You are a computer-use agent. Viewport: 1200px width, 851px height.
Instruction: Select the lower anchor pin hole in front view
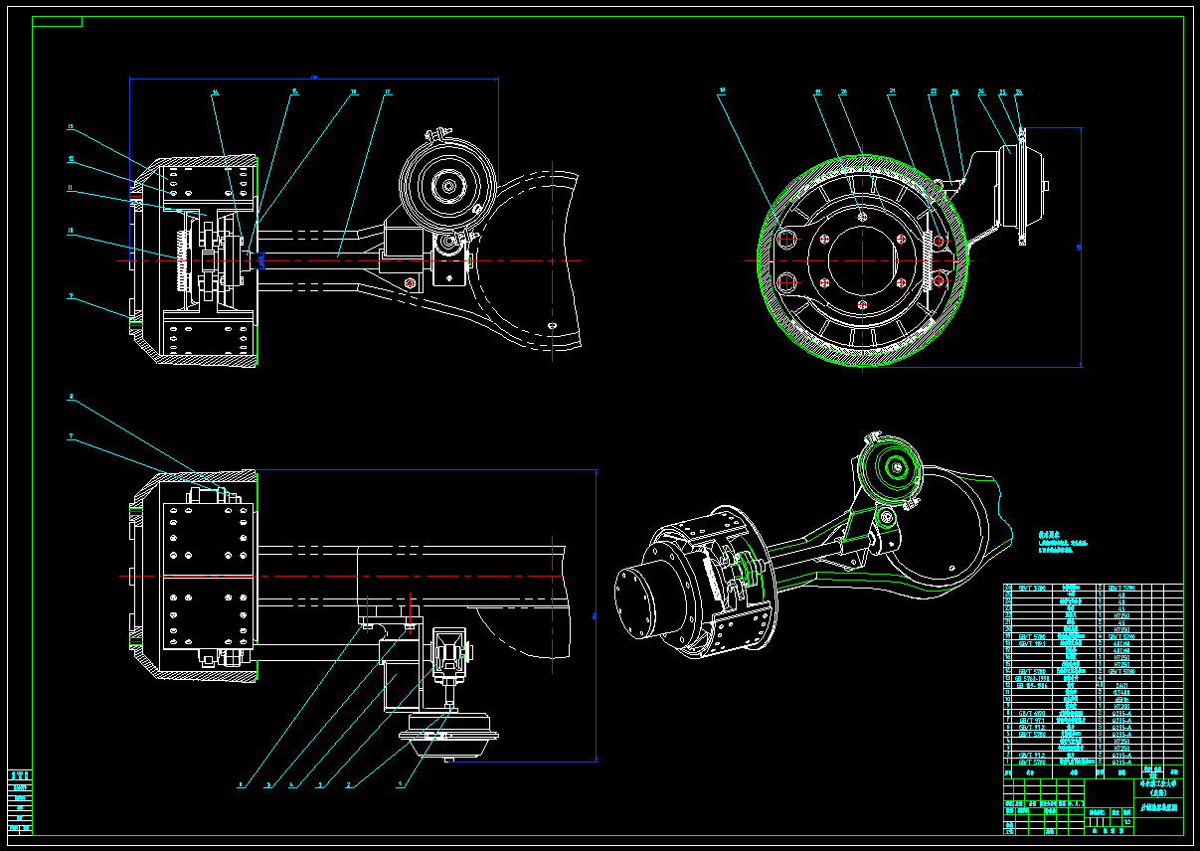(786, 281)
